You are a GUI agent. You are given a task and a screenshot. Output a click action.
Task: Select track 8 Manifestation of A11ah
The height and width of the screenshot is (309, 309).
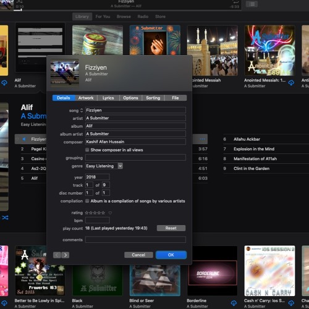[266, 159]
